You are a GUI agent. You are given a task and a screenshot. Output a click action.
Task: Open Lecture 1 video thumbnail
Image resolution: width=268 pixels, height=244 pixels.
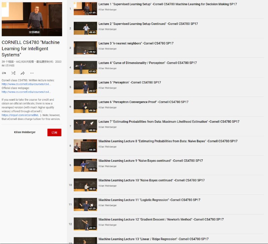click(x=85, y=9)
